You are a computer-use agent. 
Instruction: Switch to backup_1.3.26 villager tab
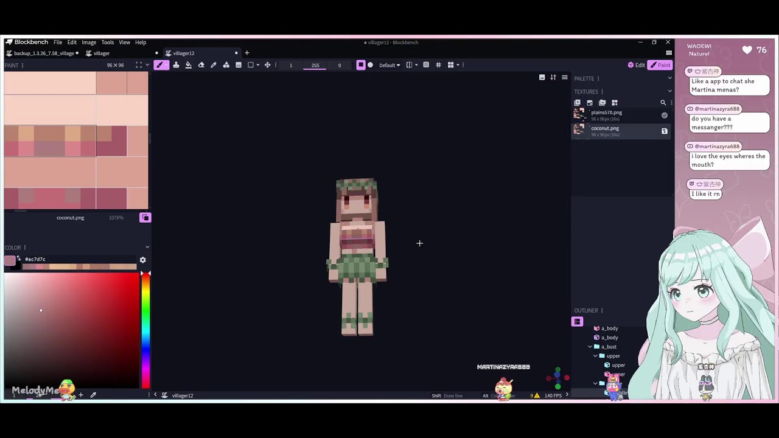43,53
